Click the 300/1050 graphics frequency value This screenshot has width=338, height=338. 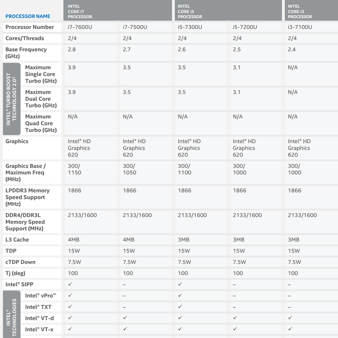click(x=130, y=169)
